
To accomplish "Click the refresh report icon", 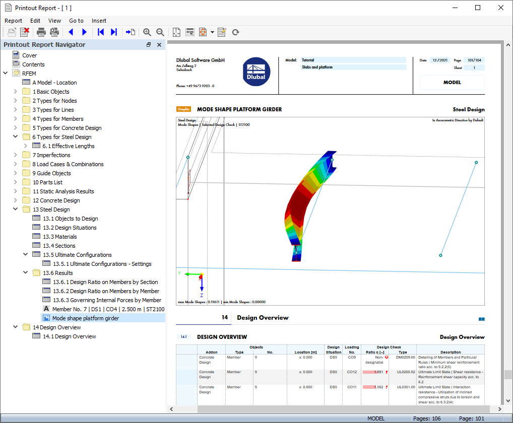I will pos(235,32).
